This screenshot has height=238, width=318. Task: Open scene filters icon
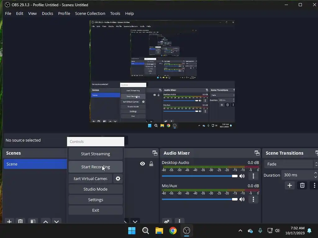pos(33,221)
